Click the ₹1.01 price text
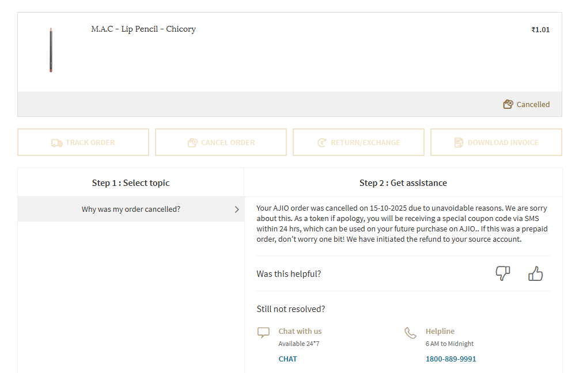The height and width of the screenshot is (373, 579). click(x=540, y=30)
